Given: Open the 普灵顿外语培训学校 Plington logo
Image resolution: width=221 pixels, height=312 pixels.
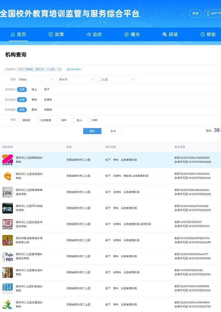Looking at the screenshot, I should [8, 256].
